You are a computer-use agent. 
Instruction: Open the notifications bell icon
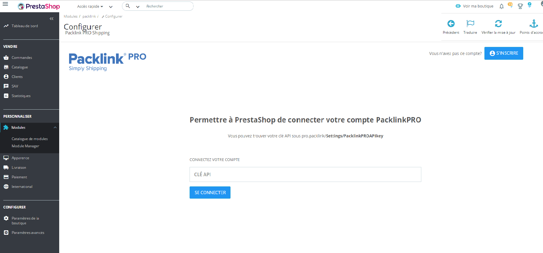click(x=501, y=6)
